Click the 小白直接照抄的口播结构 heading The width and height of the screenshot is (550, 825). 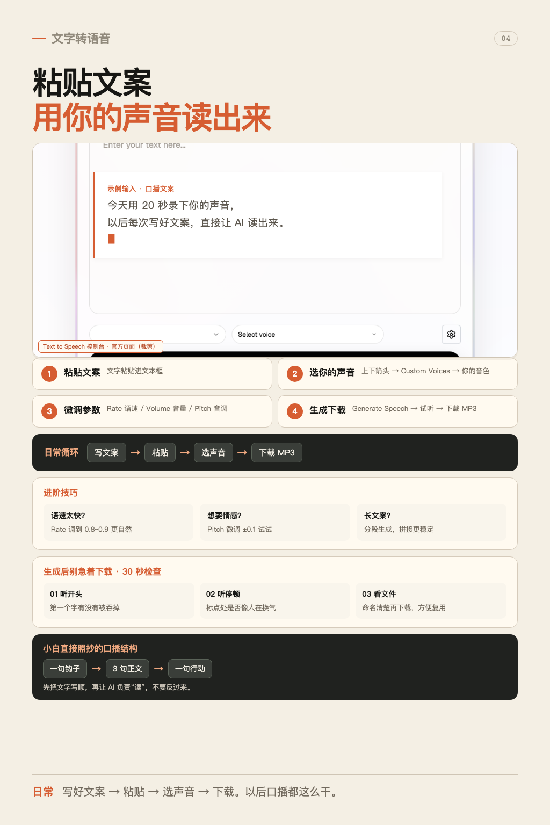(x=90, y=648)
